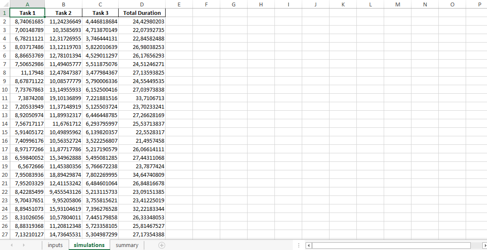Click the previous sheet navigation arrow
The width and height of the screenshot is (487, 250).
coord(12,245)
